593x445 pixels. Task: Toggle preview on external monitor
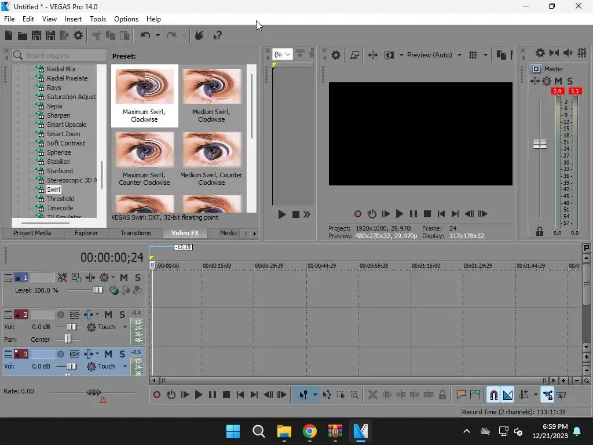click(354, 55)
